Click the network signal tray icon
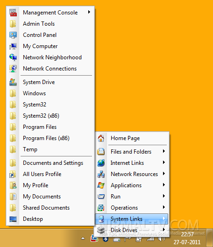 click(x=150, y=239)
